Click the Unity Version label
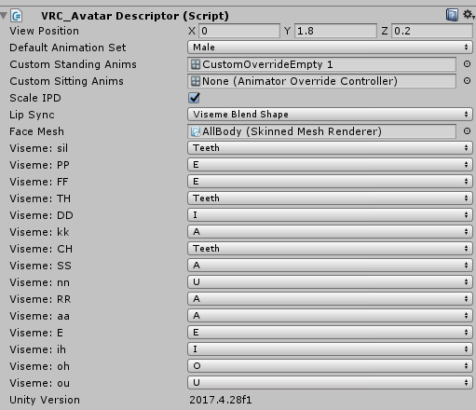 (45, 400)
